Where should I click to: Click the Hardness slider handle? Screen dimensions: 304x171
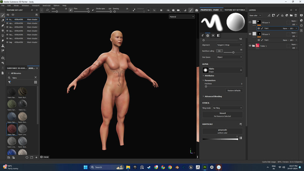(206, 87)
